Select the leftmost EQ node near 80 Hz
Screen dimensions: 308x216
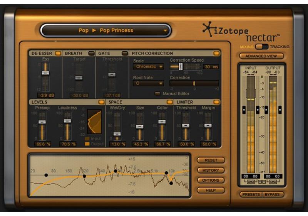[46, 175]
